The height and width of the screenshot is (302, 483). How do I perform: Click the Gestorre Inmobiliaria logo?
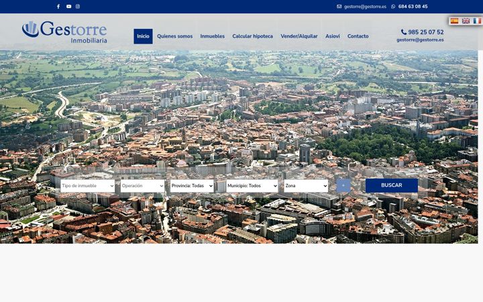pos(64,32)
